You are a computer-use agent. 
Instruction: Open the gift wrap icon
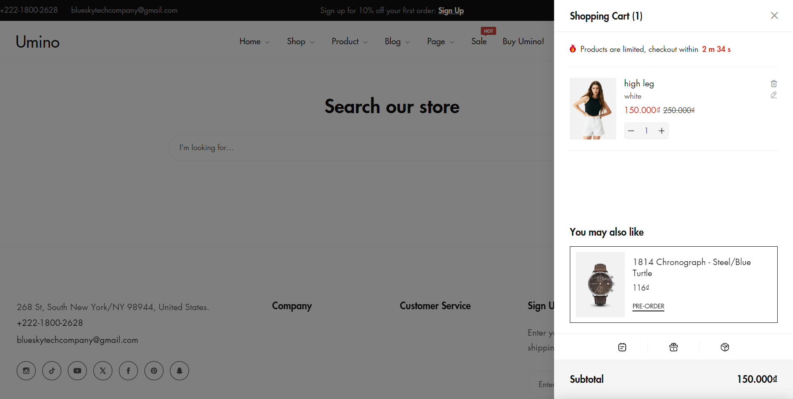673,347
